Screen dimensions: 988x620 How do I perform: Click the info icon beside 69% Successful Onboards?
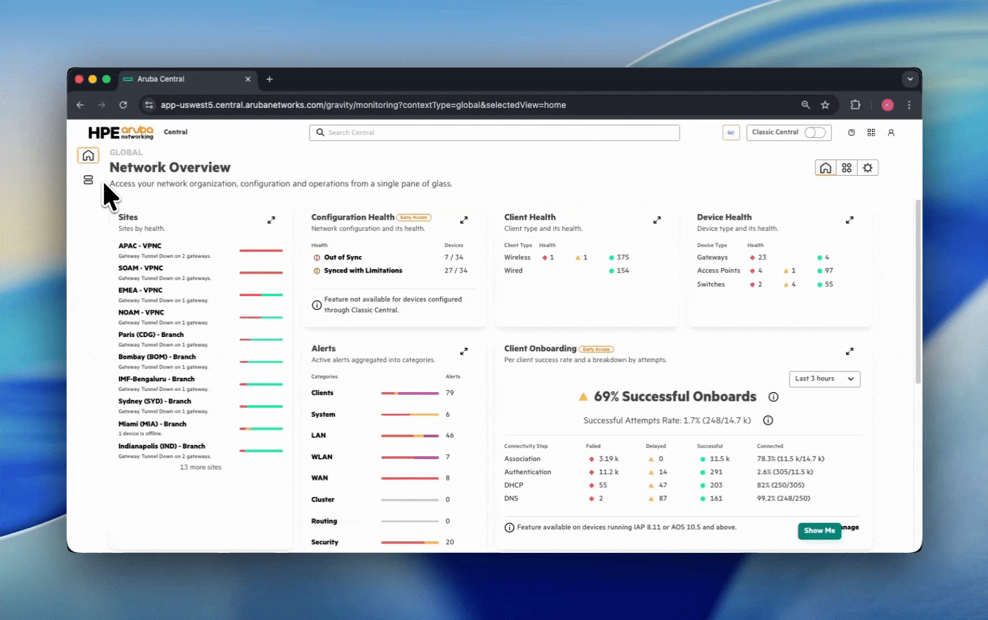(773, 397)
